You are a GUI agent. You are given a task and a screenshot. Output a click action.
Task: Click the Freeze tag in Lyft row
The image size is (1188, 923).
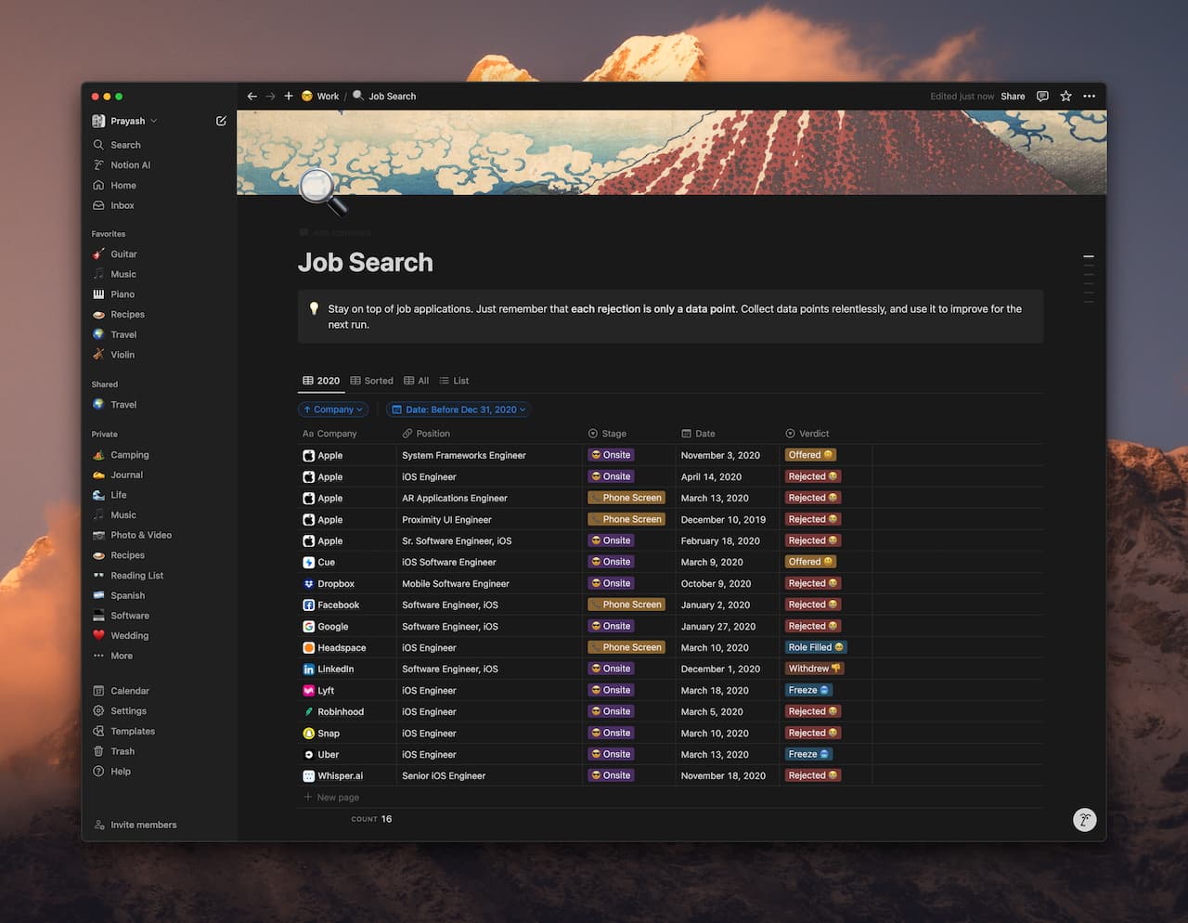click(x=808, y=690)
